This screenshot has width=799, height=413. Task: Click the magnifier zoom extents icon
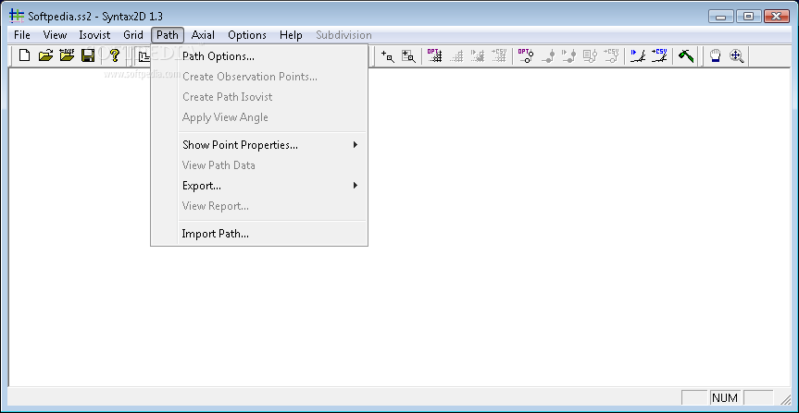point(736,56)
